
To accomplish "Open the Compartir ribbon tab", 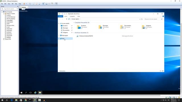I will [x=72, y=16].
